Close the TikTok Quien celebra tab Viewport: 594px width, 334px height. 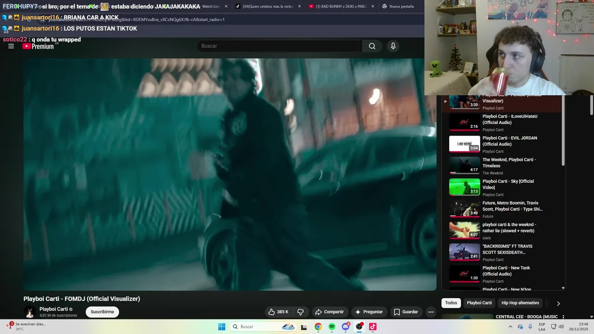point(299,6)
